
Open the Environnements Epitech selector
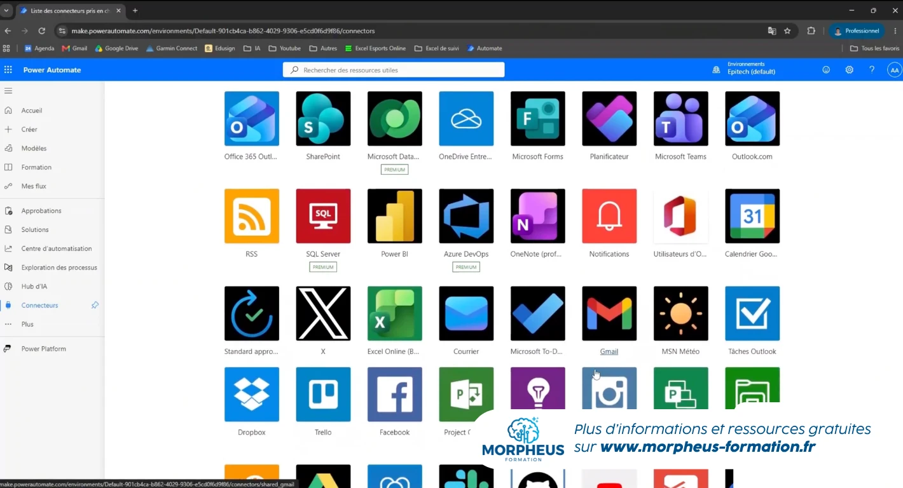pos(745,69)
